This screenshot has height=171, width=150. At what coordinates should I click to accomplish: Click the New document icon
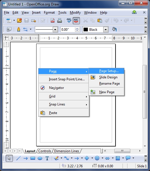pos(9,21)
